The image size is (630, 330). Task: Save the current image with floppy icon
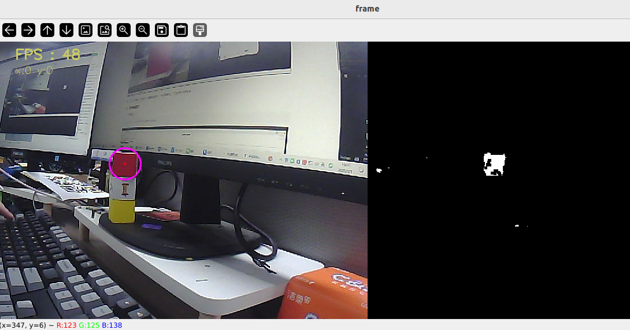(162, 30)
